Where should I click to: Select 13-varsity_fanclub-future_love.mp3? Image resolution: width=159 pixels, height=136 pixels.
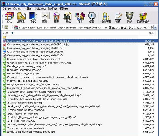coord(25,103)
